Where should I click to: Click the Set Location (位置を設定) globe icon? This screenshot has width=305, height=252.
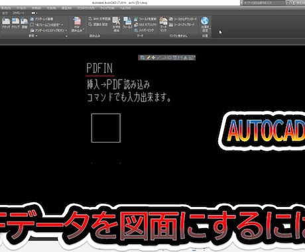click(205, 21)
